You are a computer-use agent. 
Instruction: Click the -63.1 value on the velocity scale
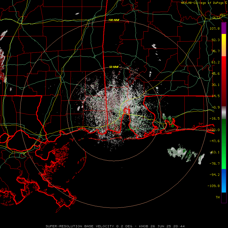pos(215,152)
